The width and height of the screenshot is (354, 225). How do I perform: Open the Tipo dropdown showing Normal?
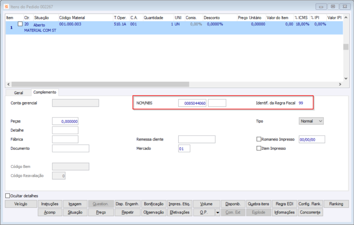(311, 121)
